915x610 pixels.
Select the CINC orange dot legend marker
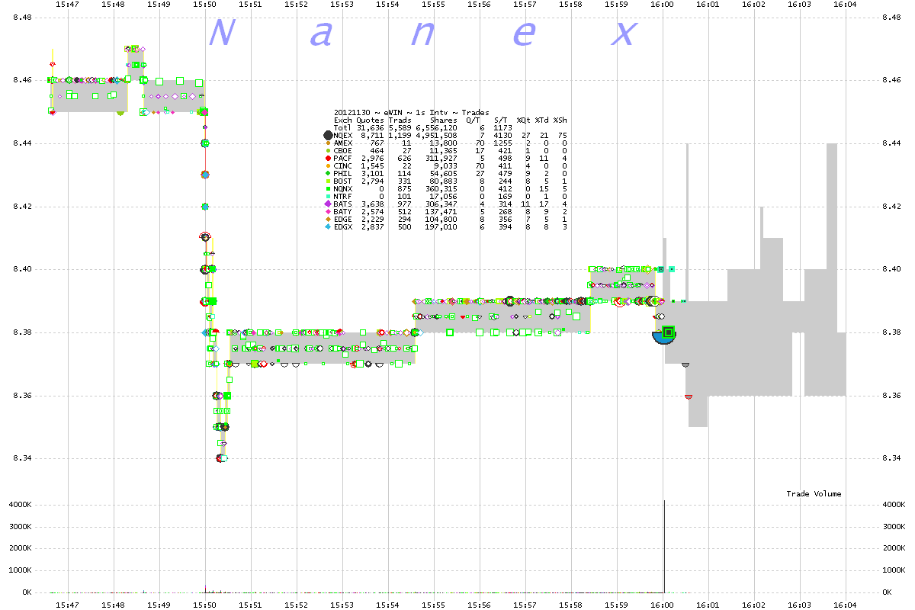click(x=327, y=166)
